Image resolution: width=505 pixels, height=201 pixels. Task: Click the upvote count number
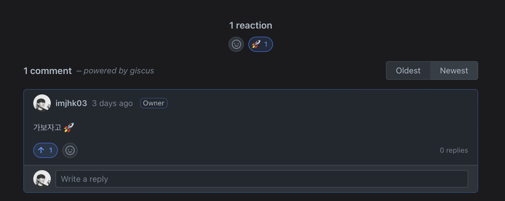[x=50, y=150]
